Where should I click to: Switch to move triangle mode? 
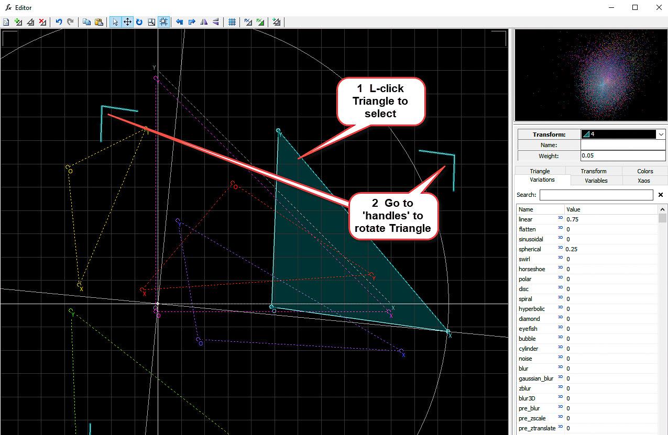pyautogui.click(x=127, y=22)
